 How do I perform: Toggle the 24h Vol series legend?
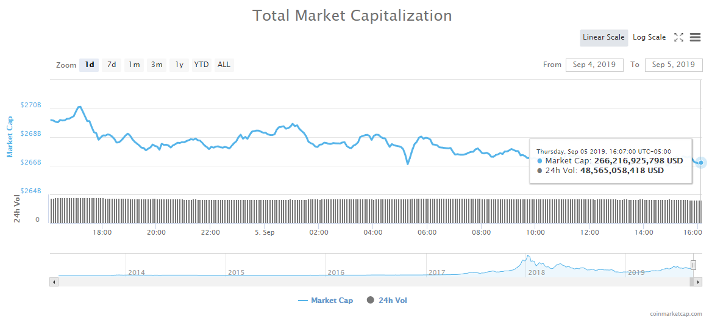387,300
